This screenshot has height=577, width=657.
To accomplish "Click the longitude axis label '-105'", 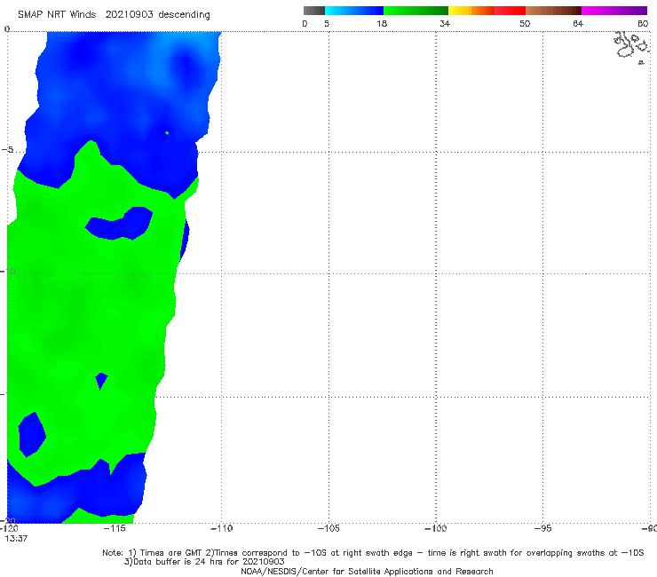I will (x=328, y=528).
